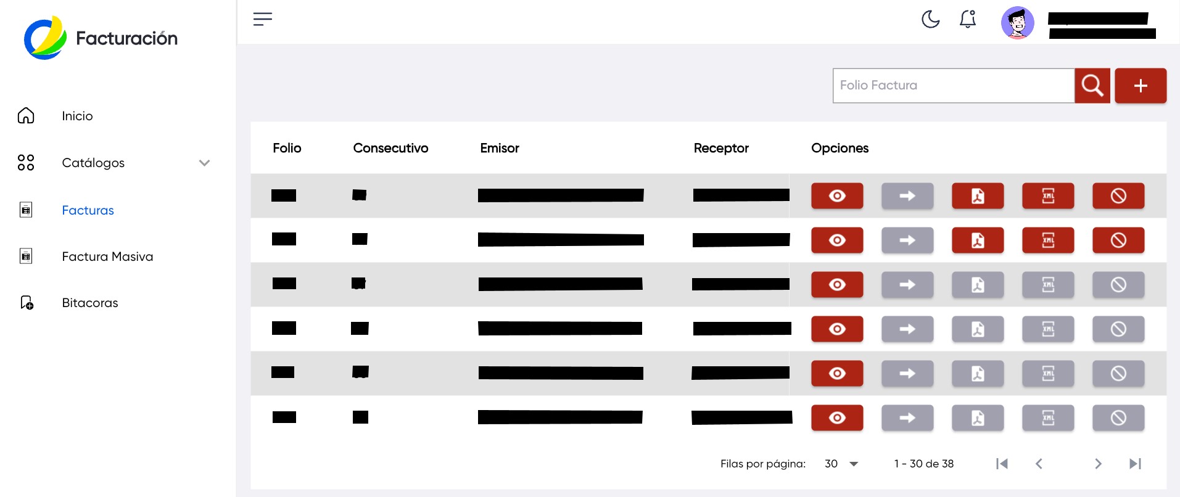The image size is (1180, 497).
Task: Click the red search magnifier button
Action: coord(1092,86)
